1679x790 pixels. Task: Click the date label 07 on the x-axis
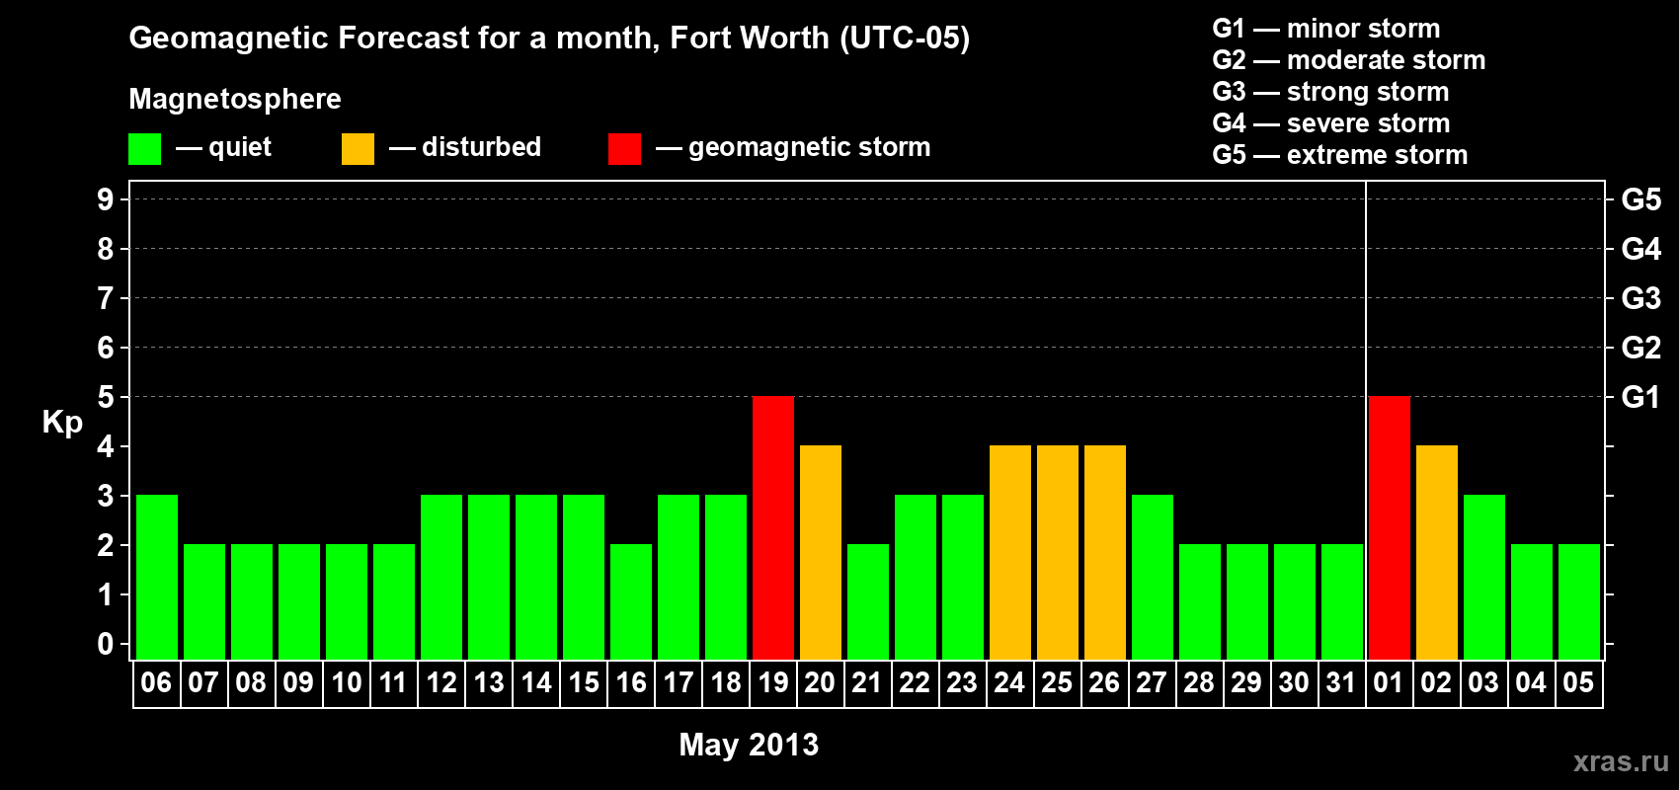(x=203, y=683)
